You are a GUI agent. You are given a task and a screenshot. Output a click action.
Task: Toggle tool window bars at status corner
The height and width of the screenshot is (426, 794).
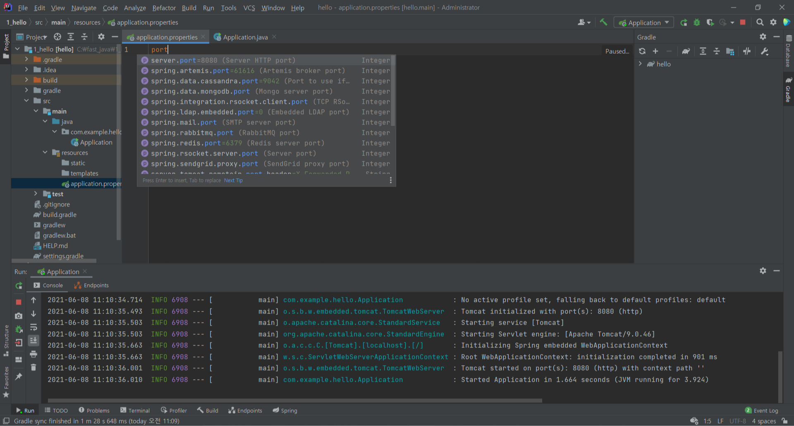click(x=6, y=421)
